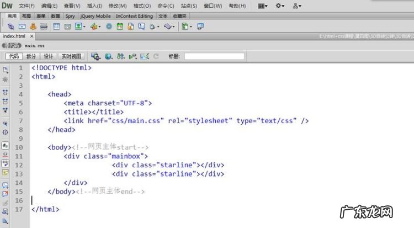Expand the Images insert dropdown arrow
This screenshot has height=228, width=414.
(x=84, y=26)
